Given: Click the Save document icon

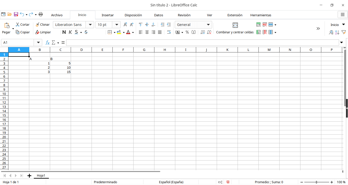Looking at the screenshot, I should point(16,15).
